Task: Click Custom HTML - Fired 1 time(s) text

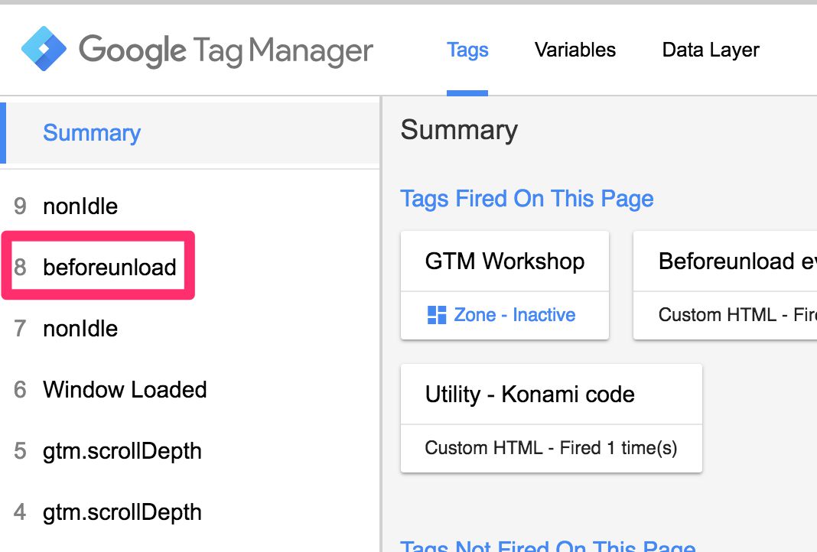Action: 551,448
